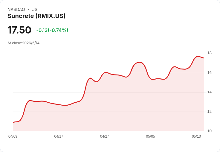
Task: Click the NASDAQ exchange label
Action: click(x=16, y=10)
